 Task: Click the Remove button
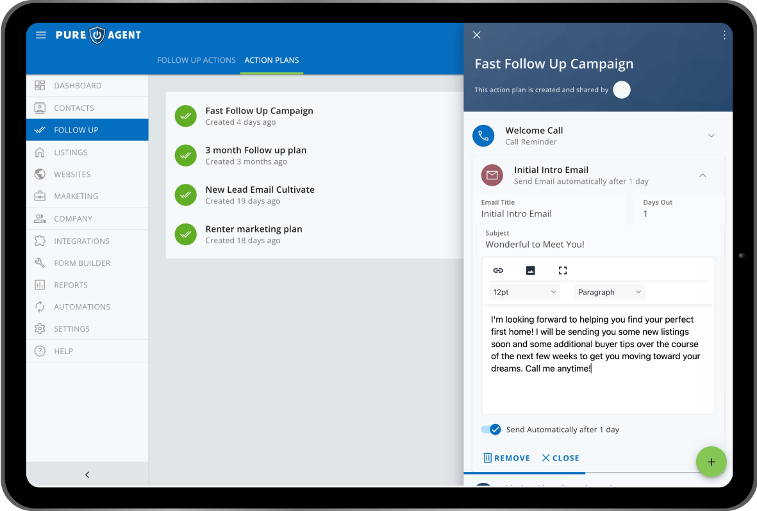pos(506,458)
